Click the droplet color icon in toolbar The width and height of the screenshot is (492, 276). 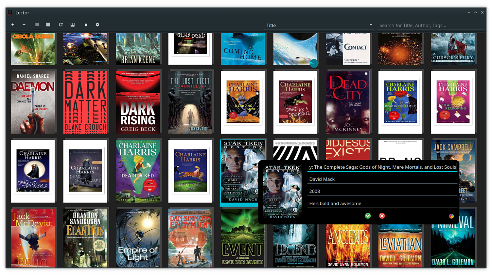tap(86, 25)
